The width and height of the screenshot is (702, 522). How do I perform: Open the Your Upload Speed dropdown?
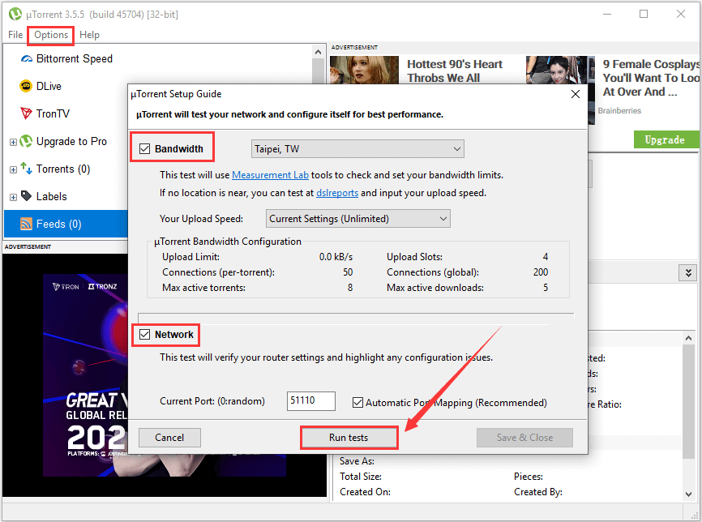tap(358, 219)
